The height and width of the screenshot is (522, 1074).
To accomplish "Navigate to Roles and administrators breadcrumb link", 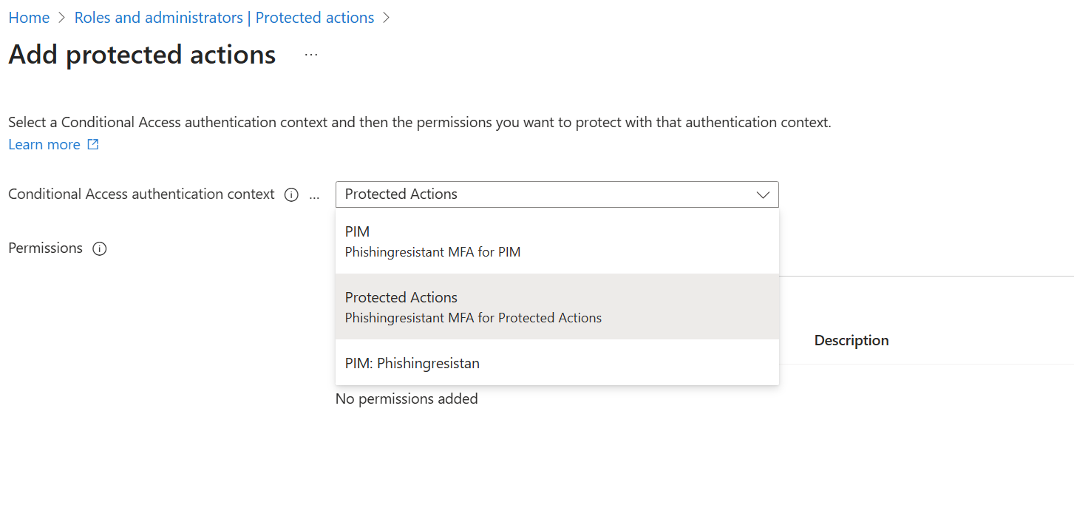I will (x=224, y=18).
